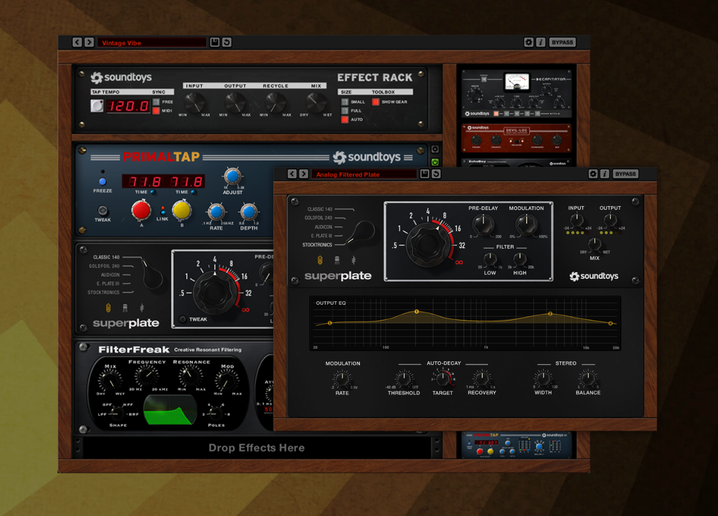Select the 120.0 tempo display
The height and width of the screenshot is (516, 718).
pyautogui.click(x=127, y=106)
